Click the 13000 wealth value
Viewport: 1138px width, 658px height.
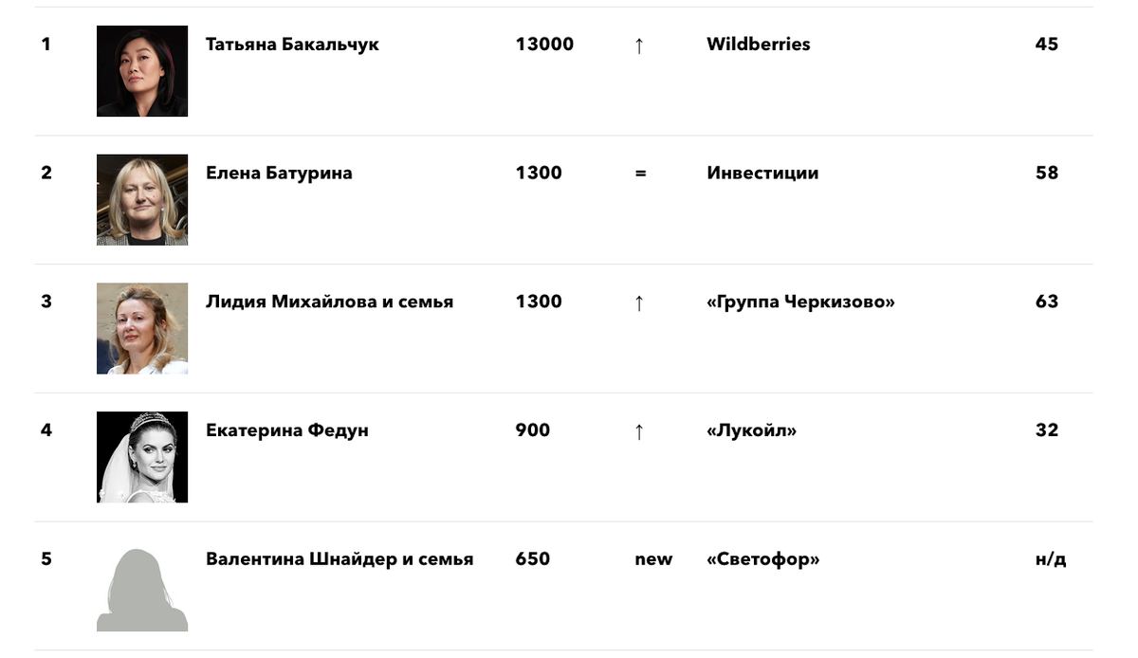[544, 45]
